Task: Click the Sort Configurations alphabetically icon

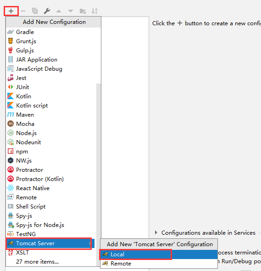Action: coord(94,11)
